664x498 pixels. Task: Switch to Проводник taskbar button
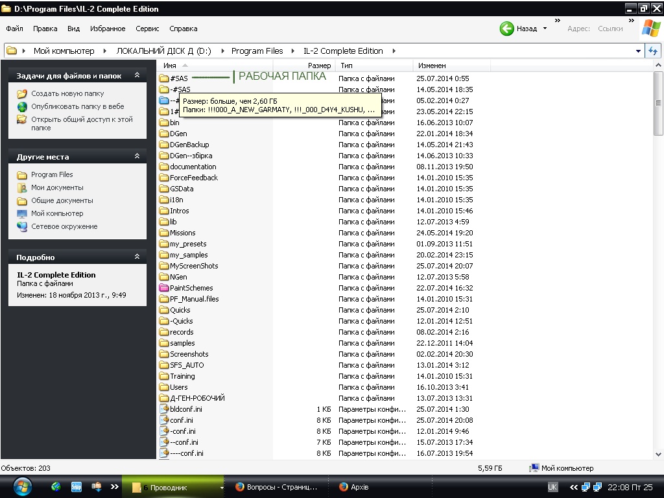pyautogui.click(x=172, y=487)
